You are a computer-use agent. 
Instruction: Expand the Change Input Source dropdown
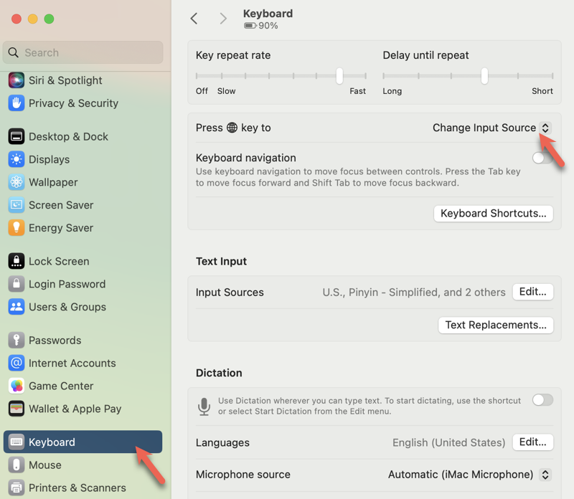point(545,128)
